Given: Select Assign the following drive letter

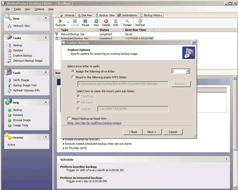Looking at the screenshot, I should tap(73, 71).
